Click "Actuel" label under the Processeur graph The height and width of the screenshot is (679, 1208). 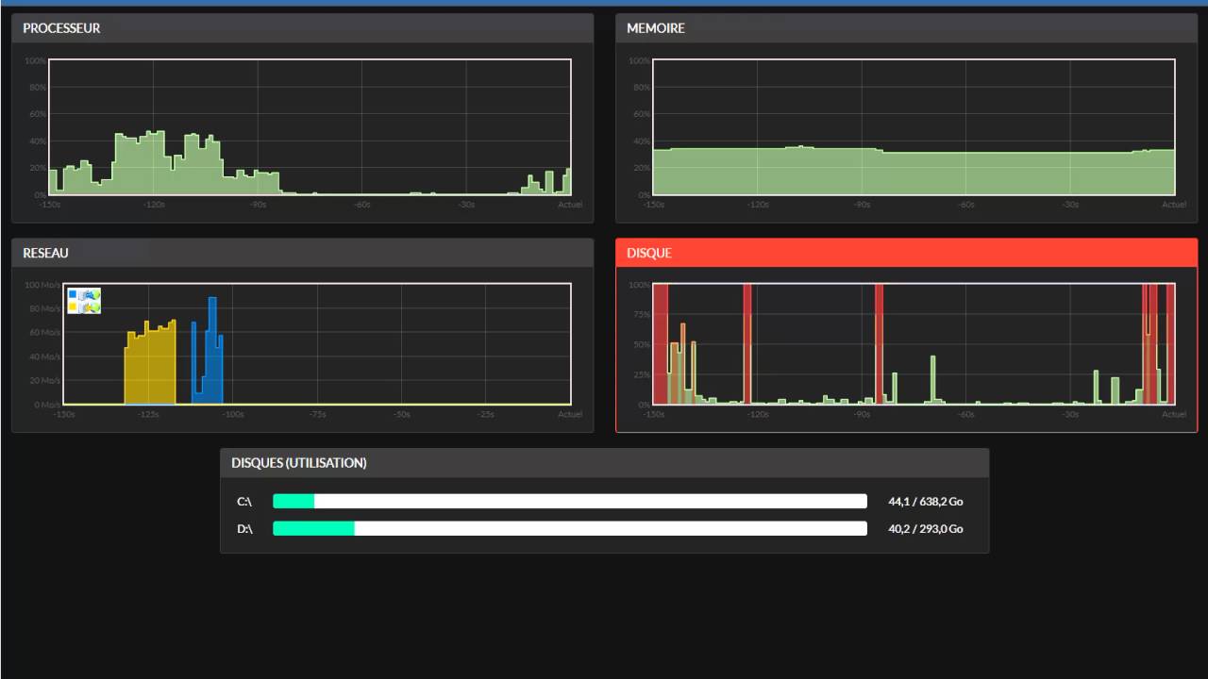click(570, 205)
